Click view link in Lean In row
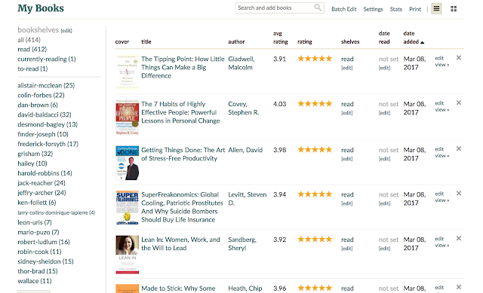 442,246
